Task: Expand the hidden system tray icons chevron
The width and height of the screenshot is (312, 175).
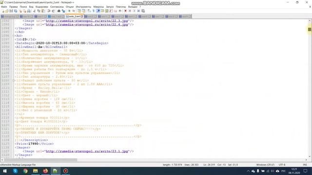Action: point(248,171)
